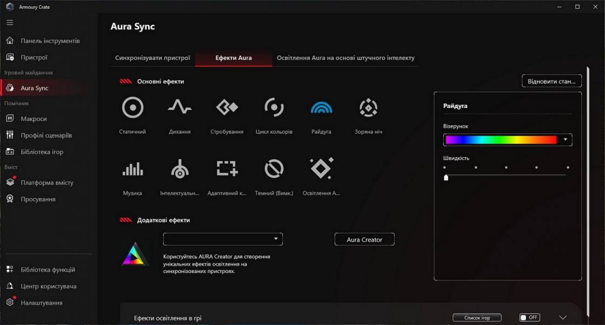The height and width of the screenshot is (325, 605).
Task: Choose the Зоряна ніч effect
Action: pos(369,107)
